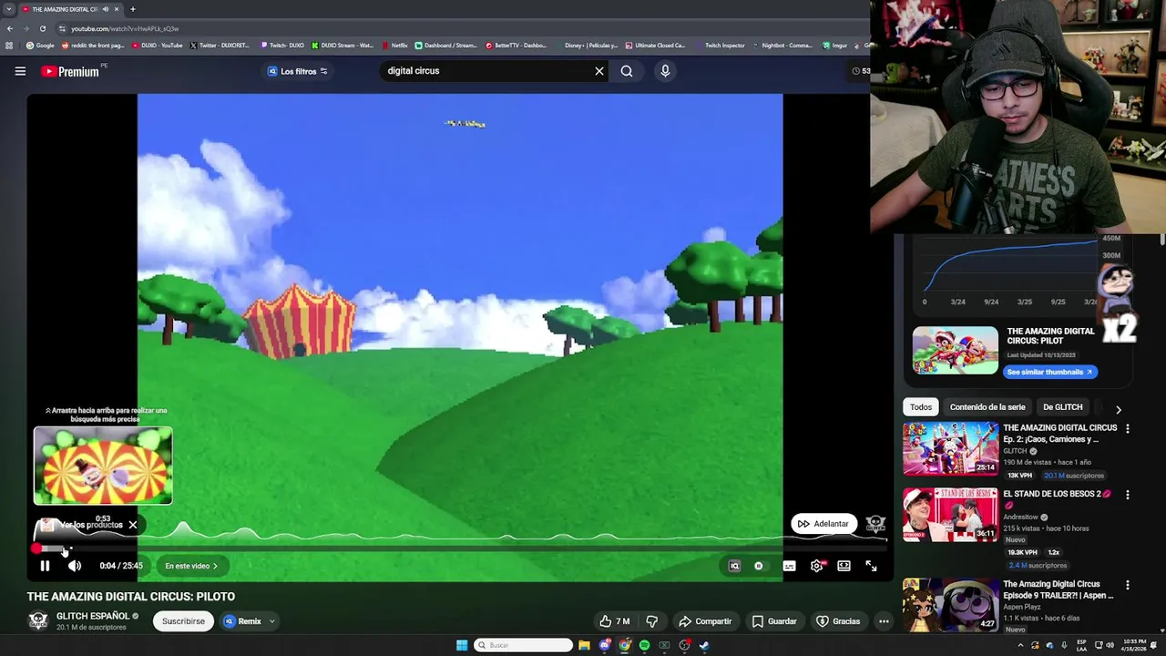Mute the video with the speaker icon
The height and width of the screenshot is (656, 1166).
[x=75, y=566]
